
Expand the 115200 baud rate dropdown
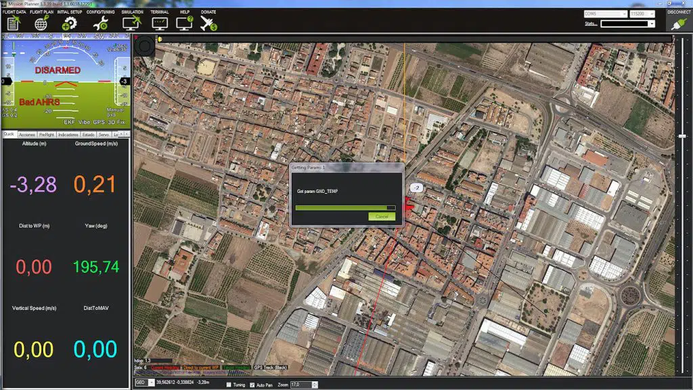pos(642,14)
